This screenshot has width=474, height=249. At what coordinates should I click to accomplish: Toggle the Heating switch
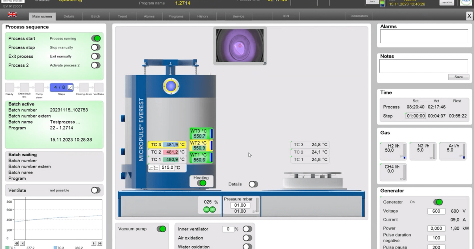tap(201, 183)
